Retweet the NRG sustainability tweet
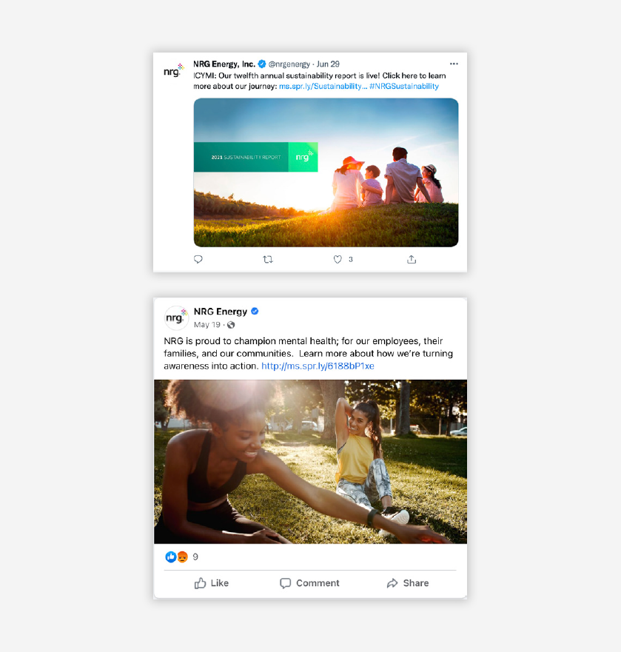 (268, 260)
